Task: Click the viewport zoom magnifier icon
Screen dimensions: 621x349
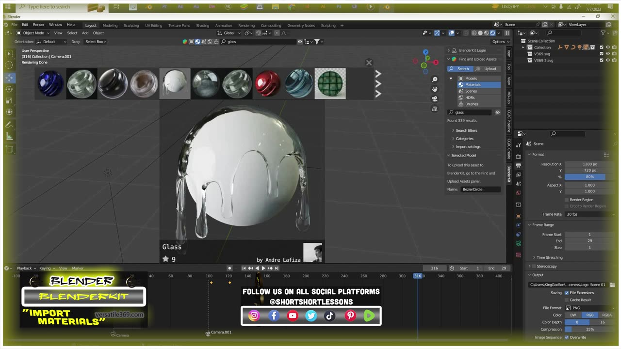Action: [435, 79]
